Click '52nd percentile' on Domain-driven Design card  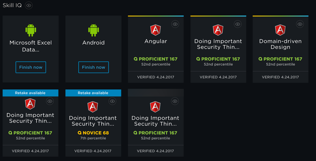pyautogui.click(x=280, y=64)
